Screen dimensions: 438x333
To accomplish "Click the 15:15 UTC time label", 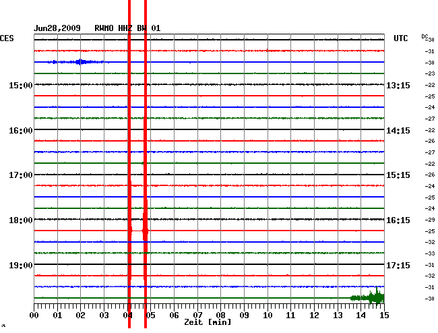I will pos(398,175).
